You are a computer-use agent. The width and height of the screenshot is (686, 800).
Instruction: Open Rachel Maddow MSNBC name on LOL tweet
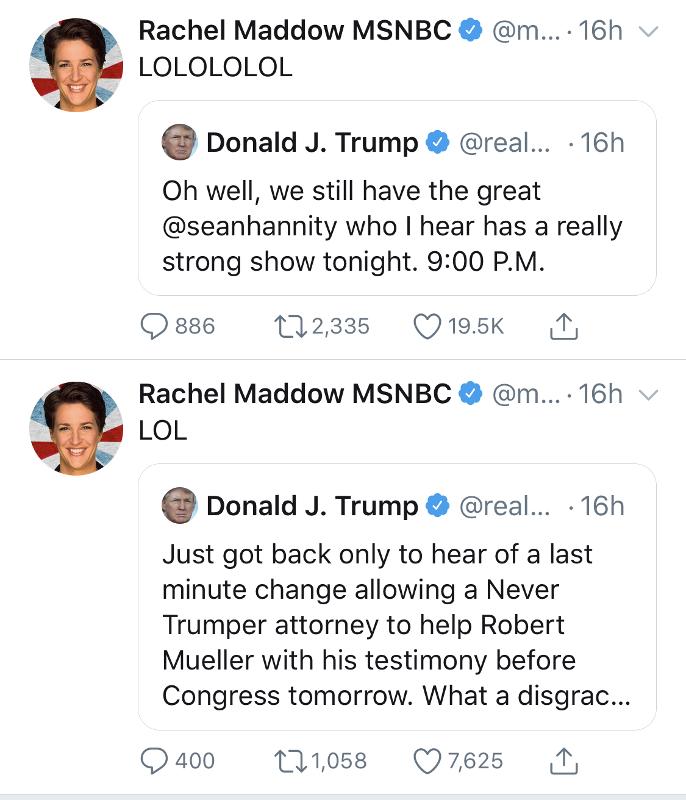point(295,394)
